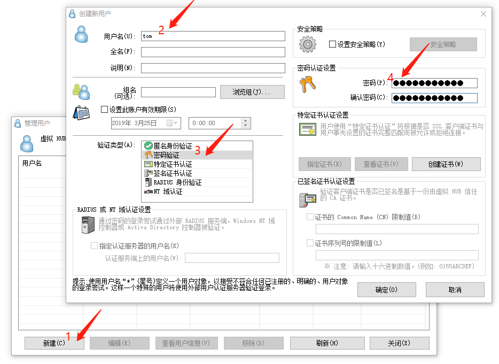499x364 pixels.
Task: Enable 设置安全策略 checkbox
Action: pos(332,44)
